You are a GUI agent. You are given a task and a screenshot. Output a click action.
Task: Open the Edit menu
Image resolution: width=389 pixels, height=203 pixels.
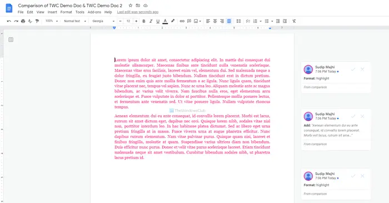coord(30,12)
